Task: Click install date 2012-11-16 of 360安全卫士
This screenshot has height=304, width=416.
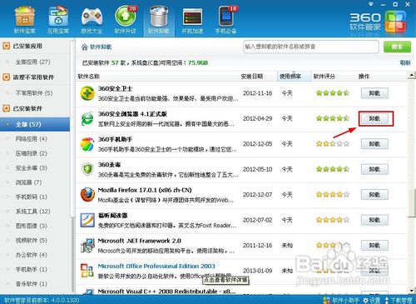Action: tap(258, 93)
